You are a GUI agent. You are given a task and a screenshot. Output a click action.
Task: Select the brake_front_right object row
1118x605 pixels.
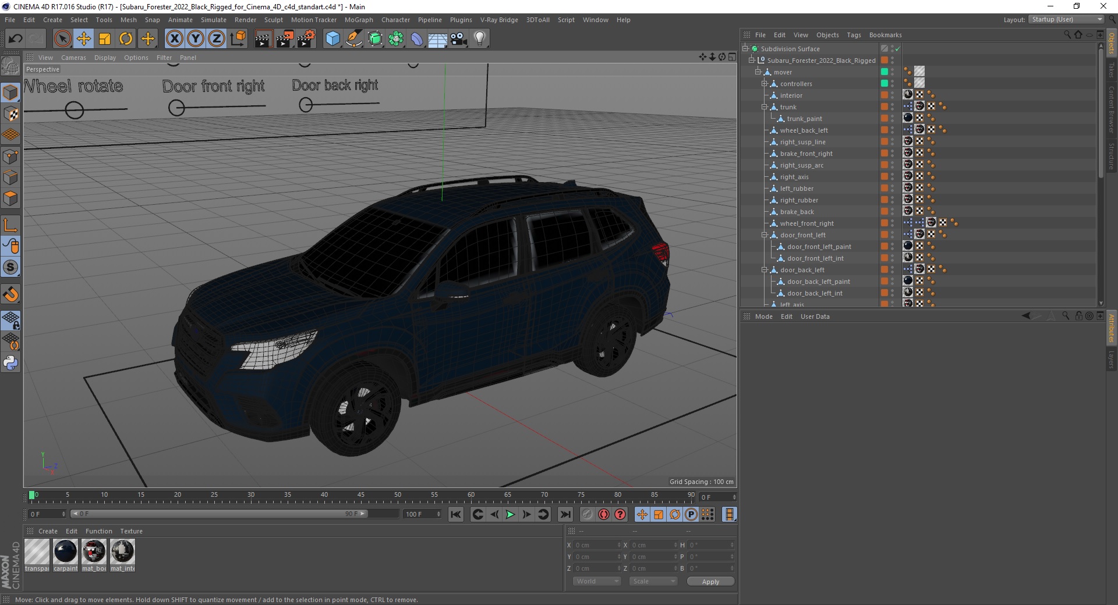click(x=806, y=154)
